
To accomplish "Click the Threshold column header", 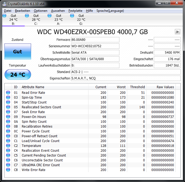I will click(137, 87).
